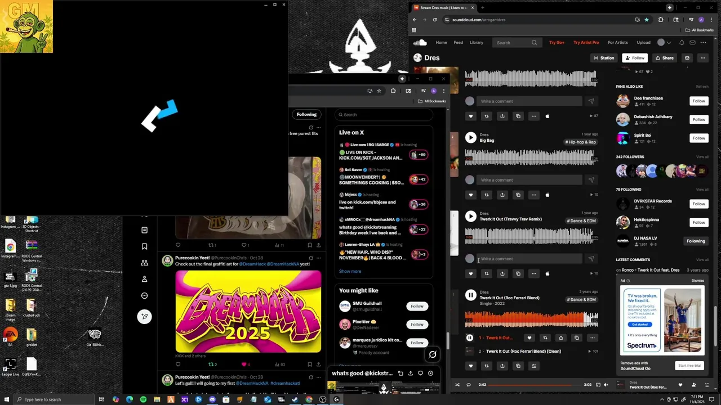Follow Dres on SoundCloud
Image resolution: width=721 pixels, height=405 pixels.
coord(635,58)
